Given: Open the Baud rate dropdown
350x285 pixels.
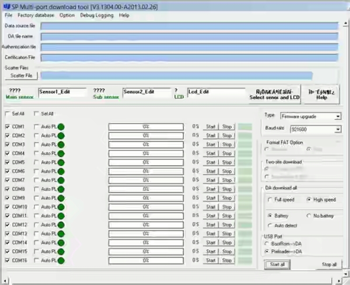Looking at the screenshot, I should 338,129.
